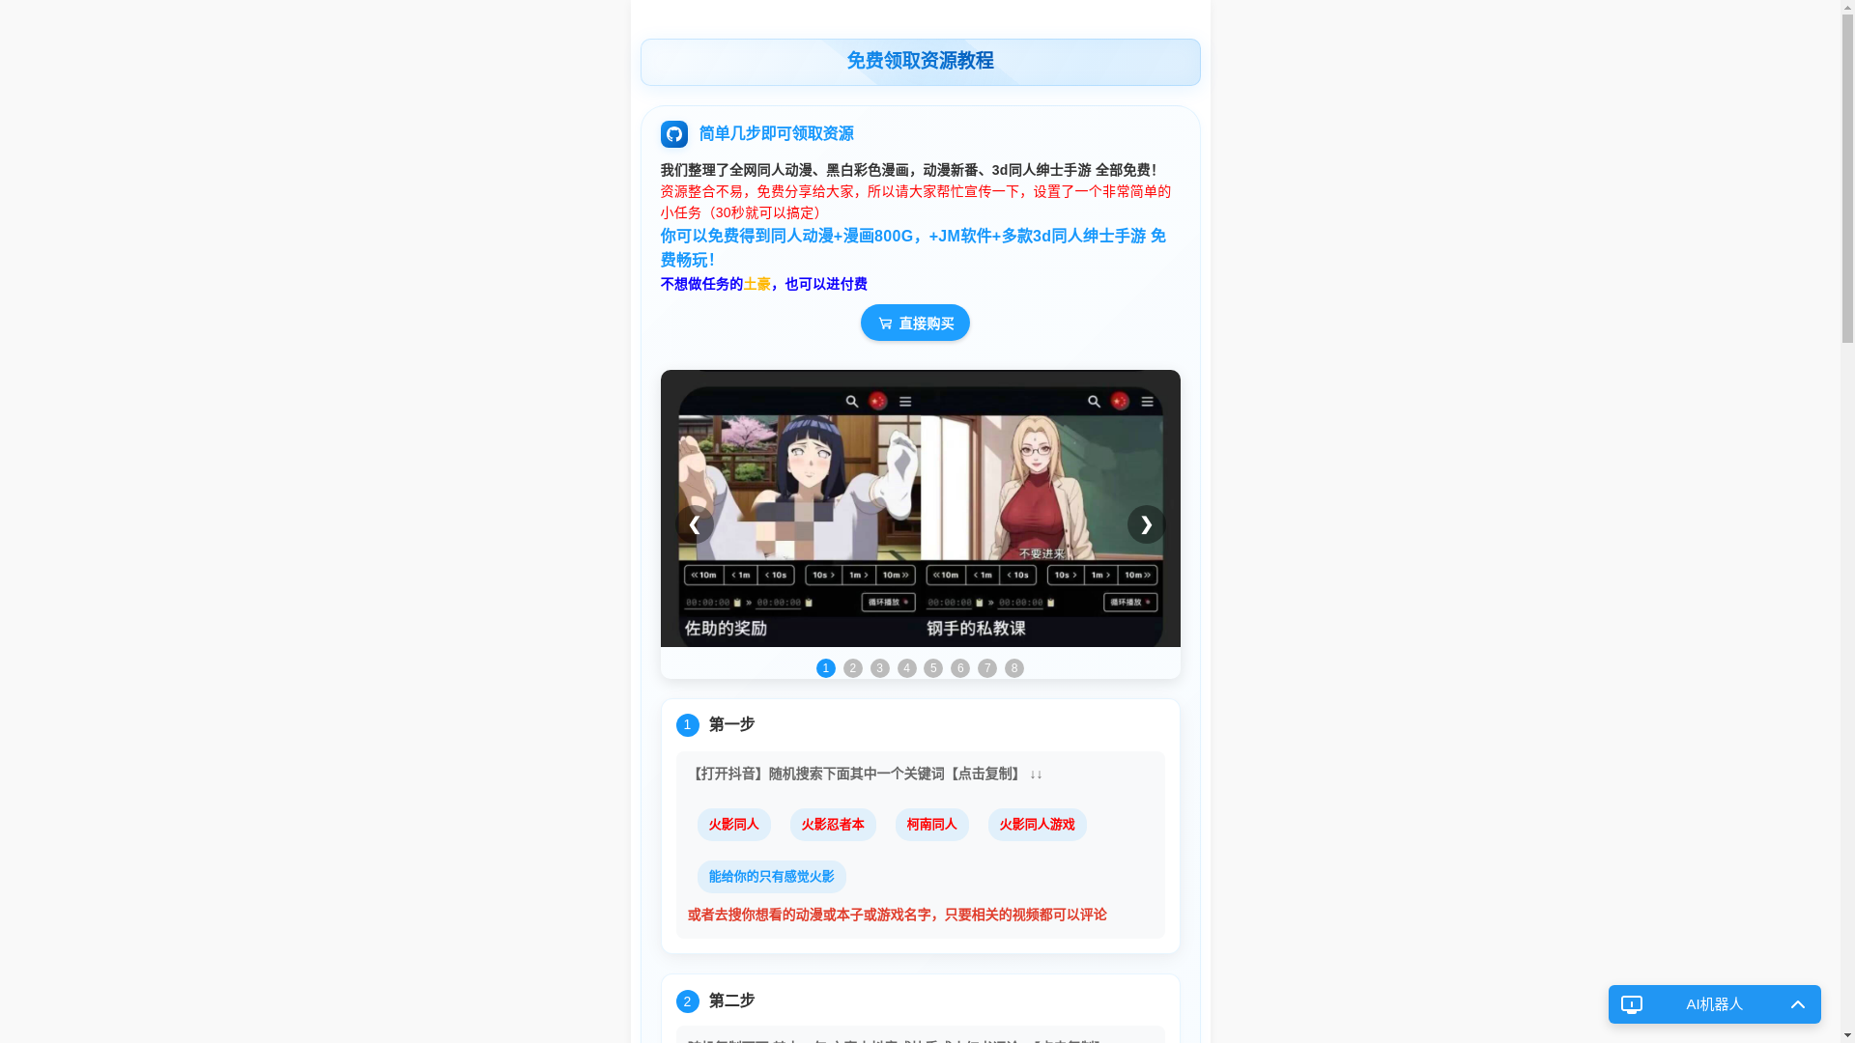Image resolution: width=1855 pixels, height=1043 pixels.
Task: Copy the keyword 火影同人
Action: point(734,825)
